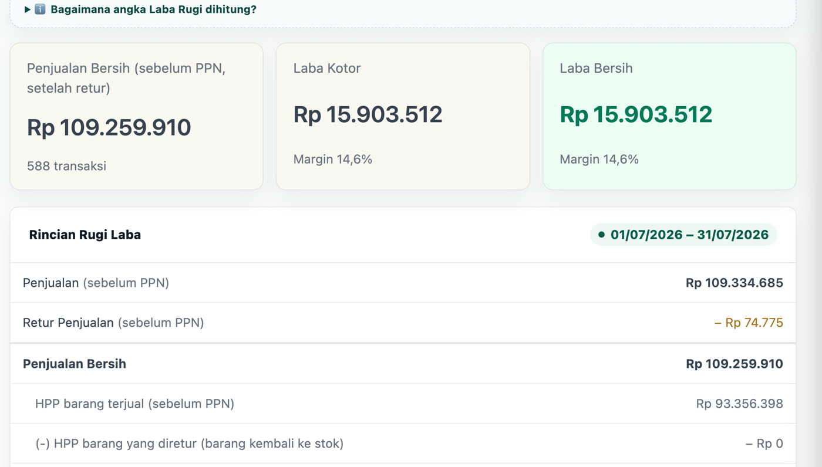Click the "Retur Penjualan (sebelum PPN)" row label
Viewport: 822px width, 467px height.
point(113,323)
